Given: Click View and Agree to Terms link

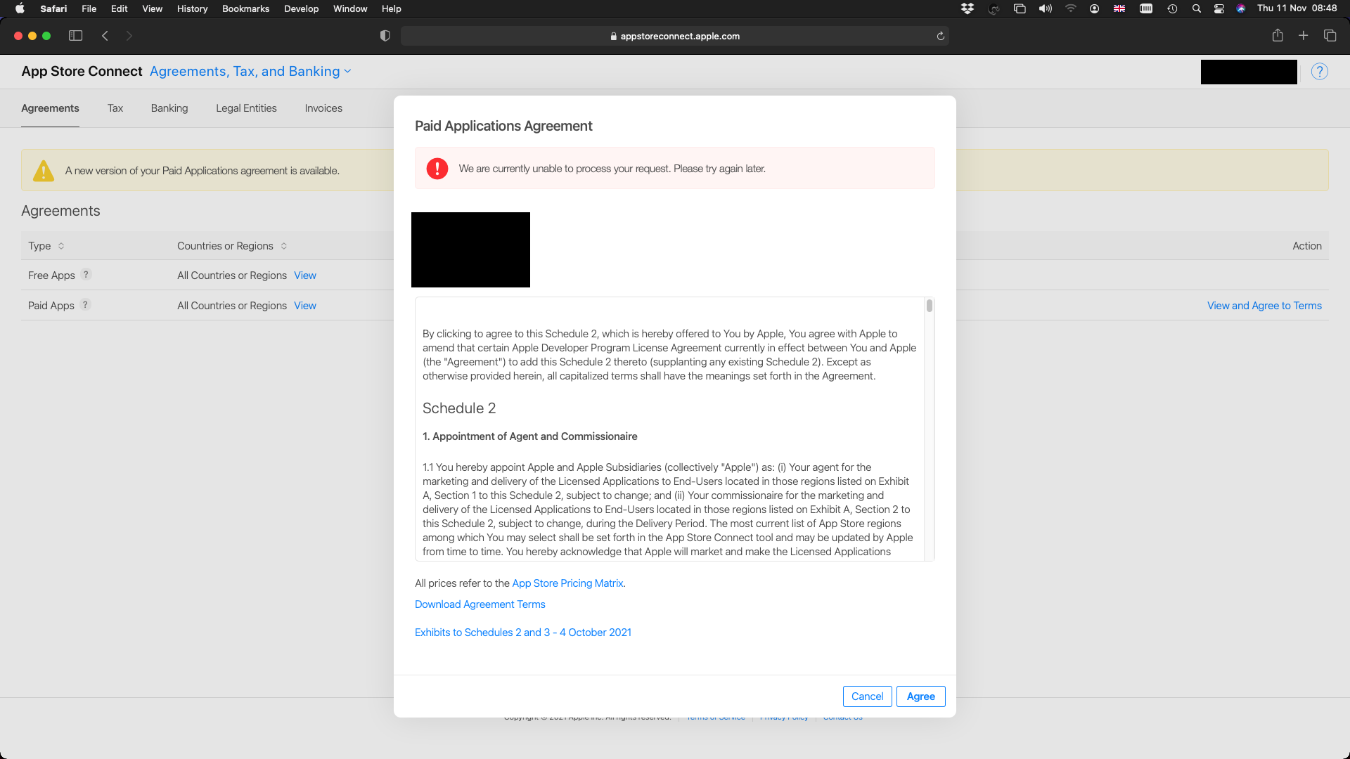Looking at the screenshot, I should coord(1264,306).
